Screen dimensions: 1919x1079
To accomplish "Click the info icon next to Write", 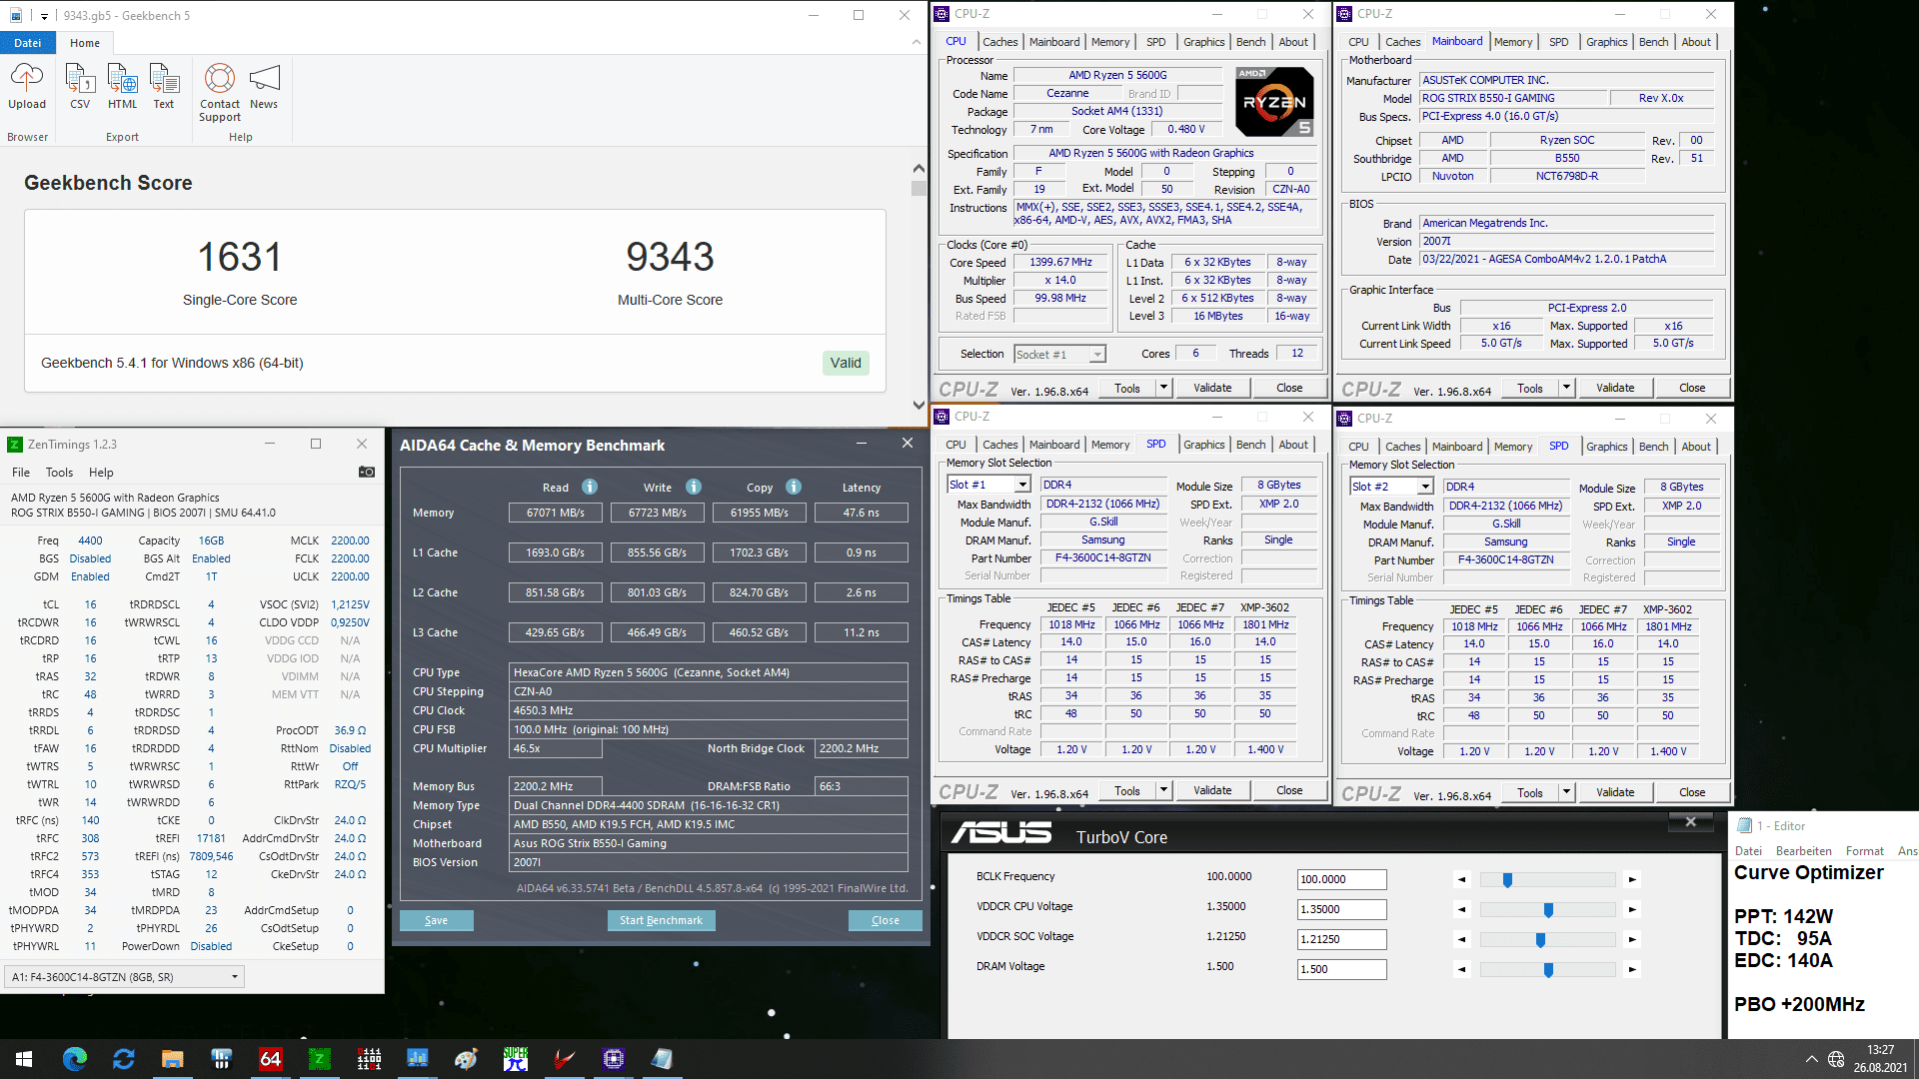I will tap(694, 487).
